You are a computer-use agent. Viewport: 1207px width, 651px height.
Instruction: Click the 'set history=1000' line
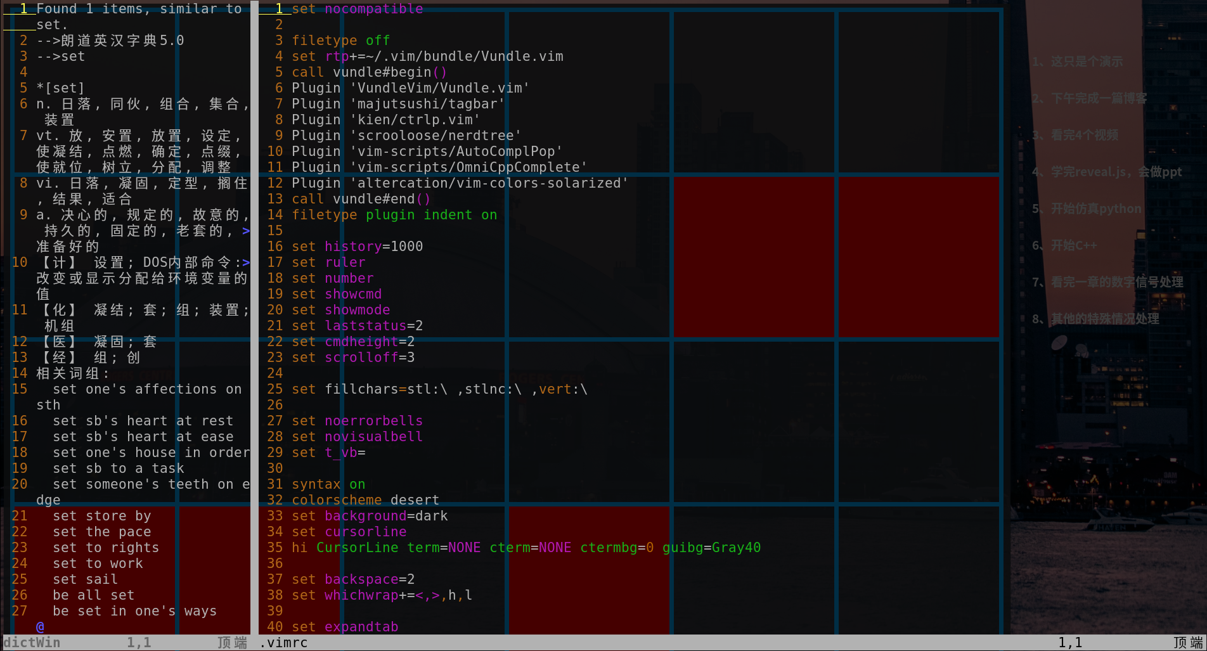pyautogui.click(x=358, y=247)
